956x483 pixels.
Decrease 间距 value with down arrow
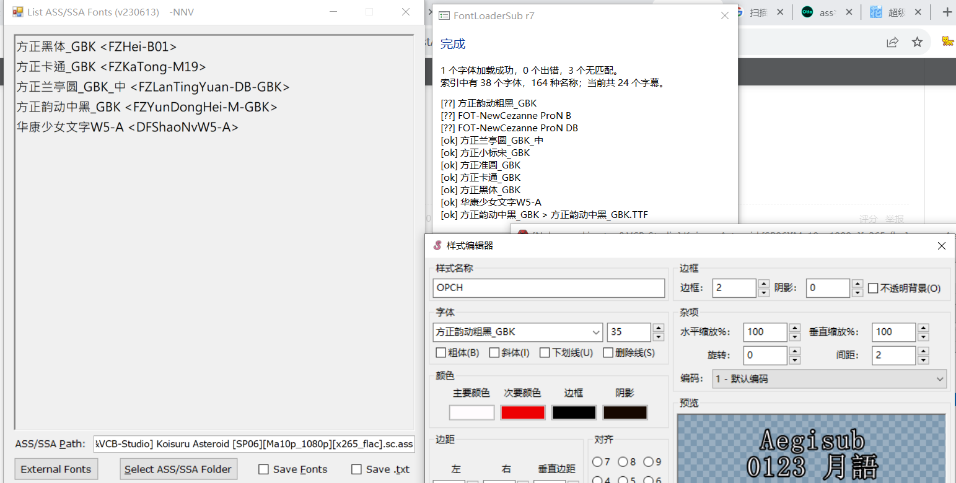coord(923,360)
